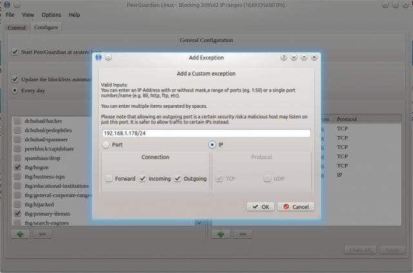Toggle the Outgoing connection checkbox

177,178
